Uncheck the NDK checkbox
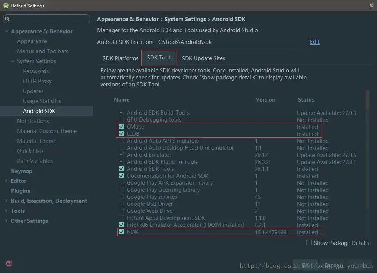Screen dimensions: 377x273 pos(122,232)
